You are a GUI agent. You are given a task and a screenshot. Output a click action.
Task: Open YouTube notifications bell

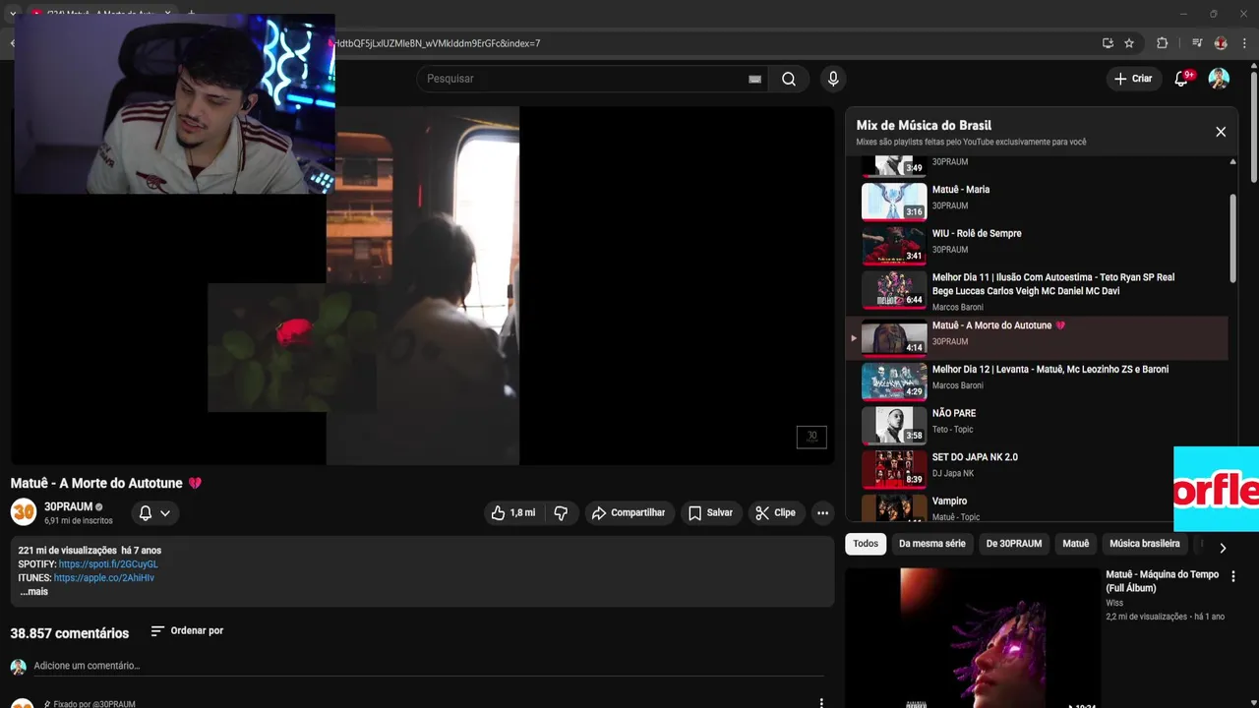pyautogui.click(x=1182, y=79)
